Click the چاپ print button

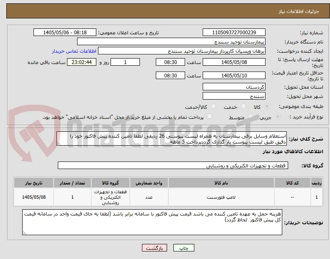coord(184,248)
